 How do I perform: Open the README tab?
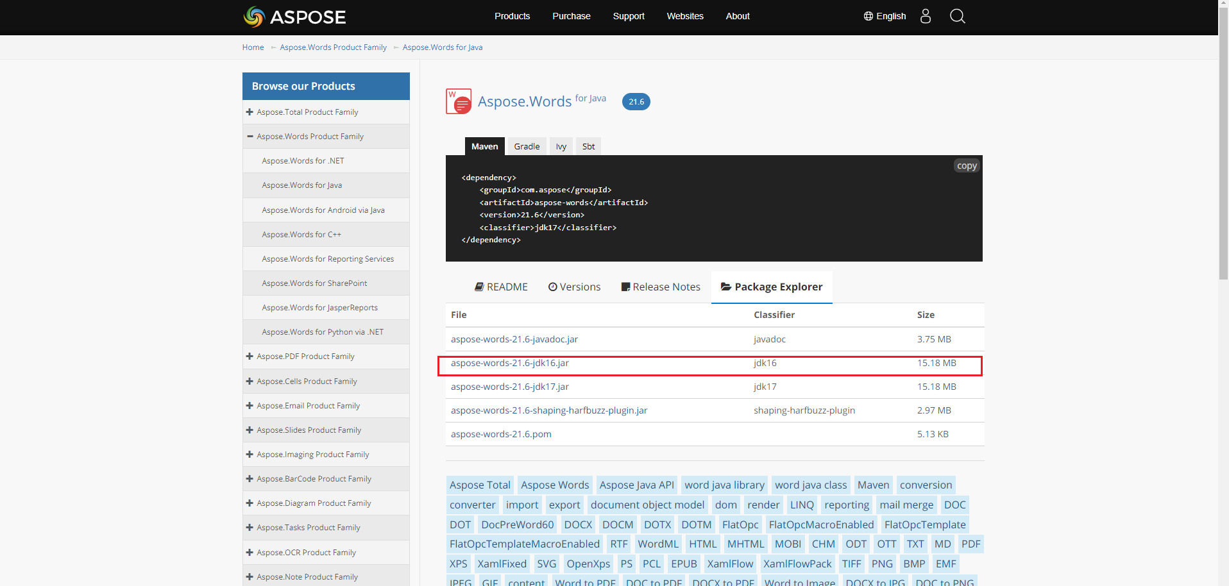(x=501, y=287)
